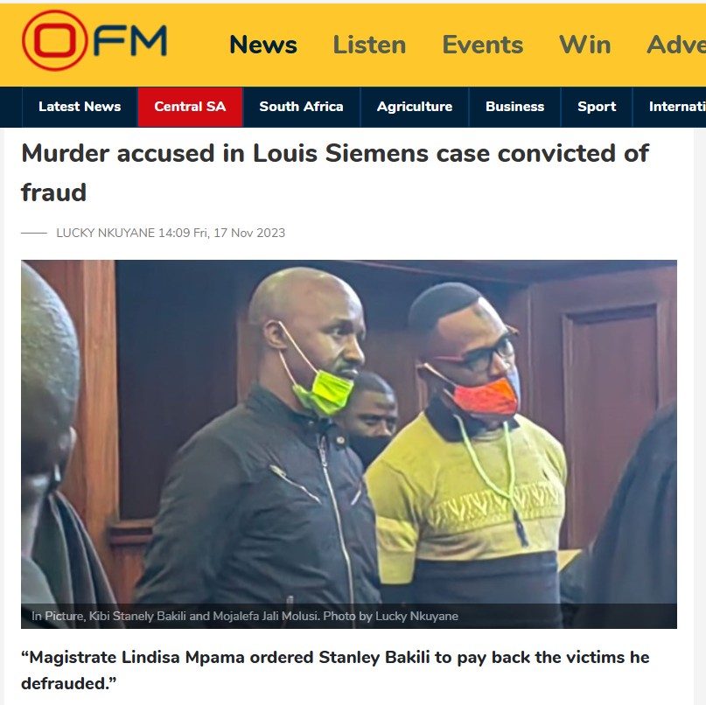Go to the Sport tab
The height and width of the screenshot is (705, 706).
click(x=597, y=107)
